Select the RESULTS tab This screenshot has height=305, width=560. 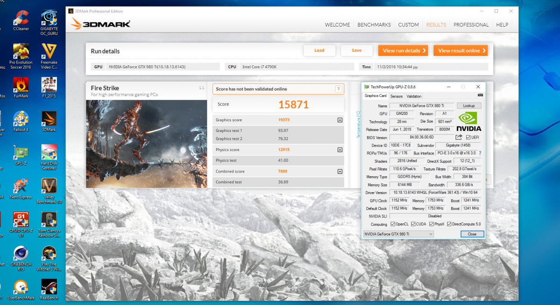(x=436, y=25)
